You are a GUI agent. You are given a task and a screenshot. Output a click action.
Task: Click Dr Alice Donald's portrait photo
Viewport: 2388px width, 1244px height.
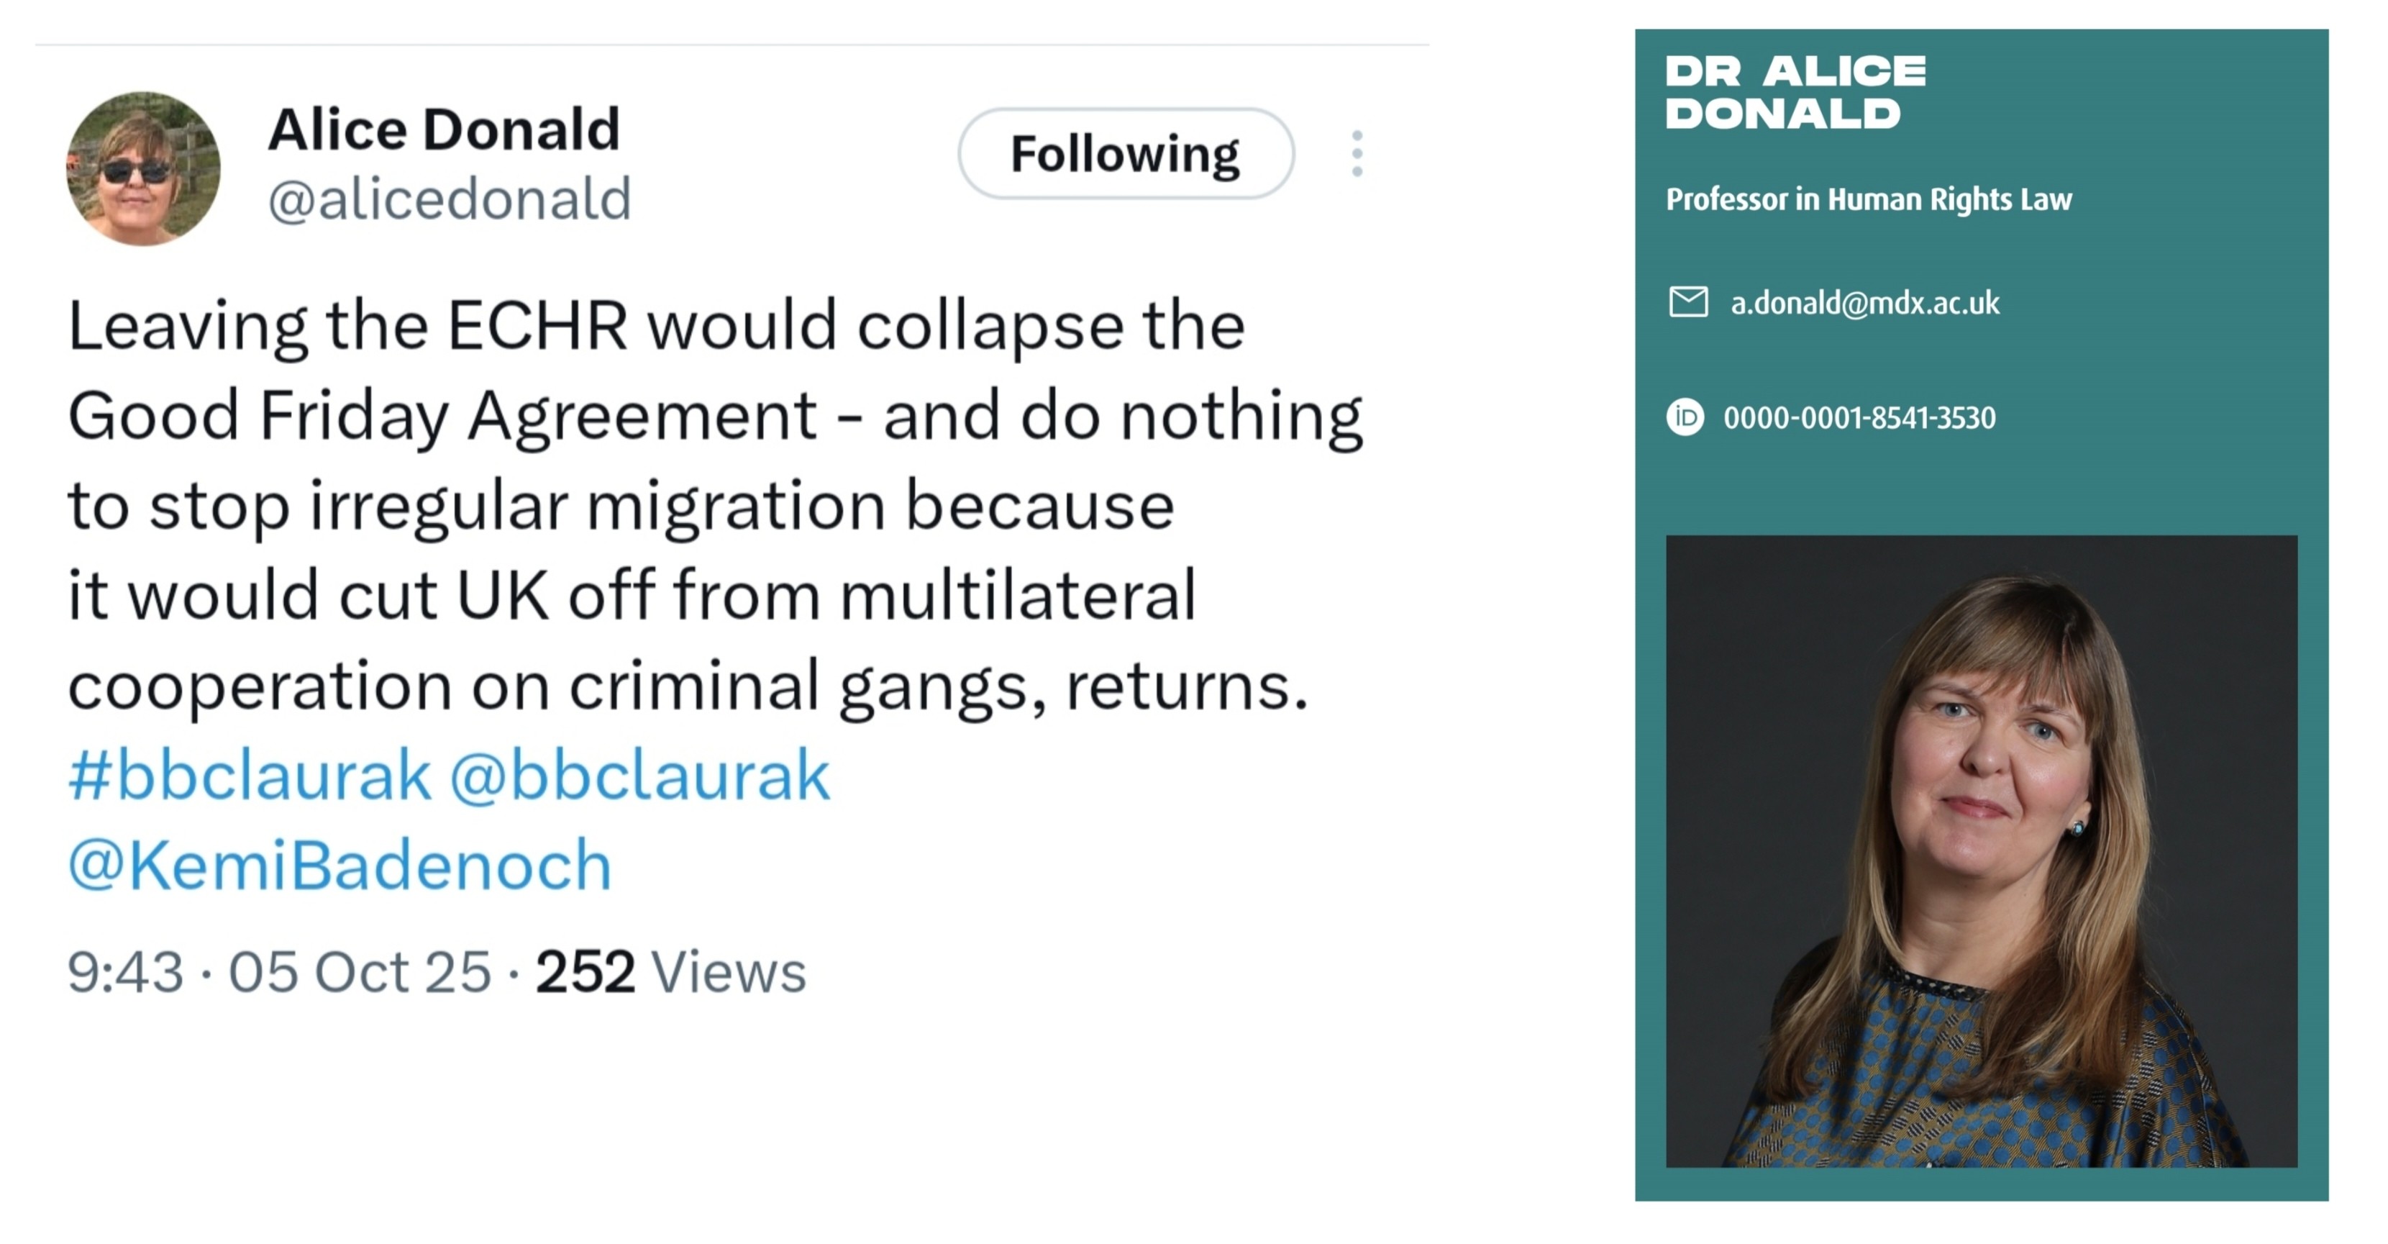pos(1981,851)
